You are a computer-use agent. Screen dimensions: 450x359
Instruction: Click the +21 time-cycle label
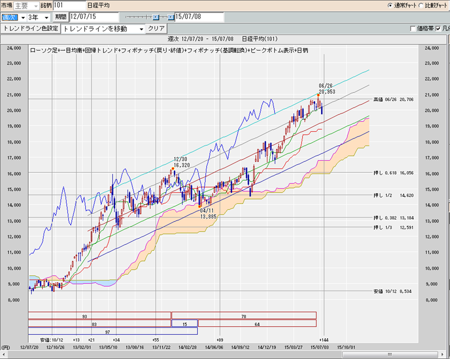91,340
